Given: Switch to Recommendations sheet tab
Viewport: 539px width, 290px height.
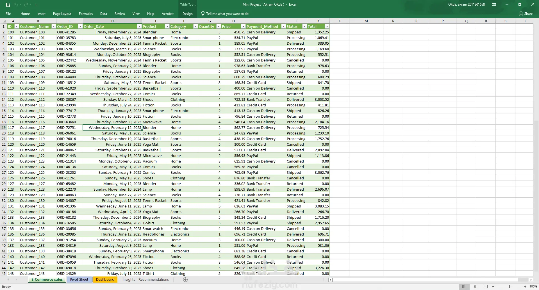Looking at the screenshot, I should pyautogui.click(x=154, y=279).
